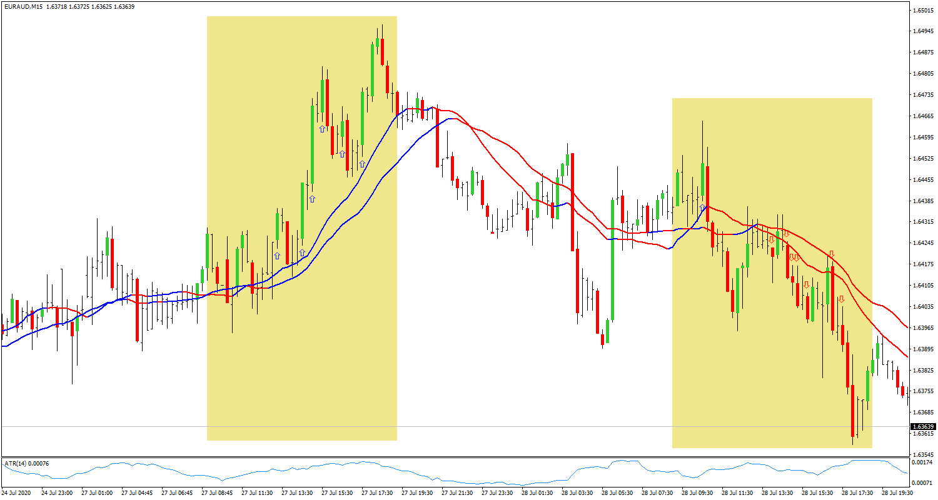Click price axis label 1.64175
Viewport: 938px width, 500px height.
pyautogui.click(x=922, y=264)
